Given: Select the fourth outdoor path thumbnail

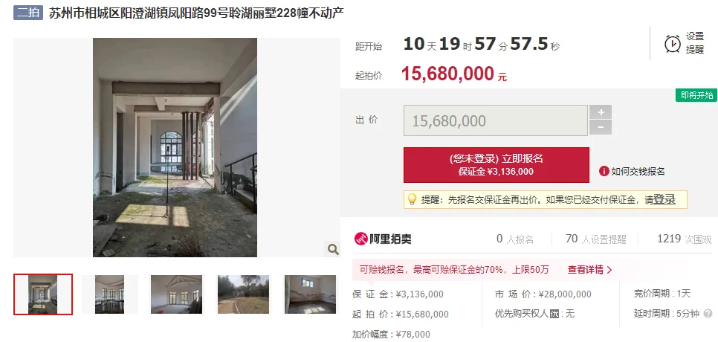Looking at the screenshot, I should (243, 294).
